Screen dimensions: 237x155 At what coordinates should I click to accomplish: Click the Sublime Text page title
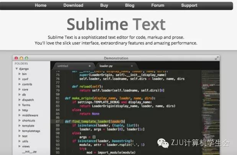point(116,24)
